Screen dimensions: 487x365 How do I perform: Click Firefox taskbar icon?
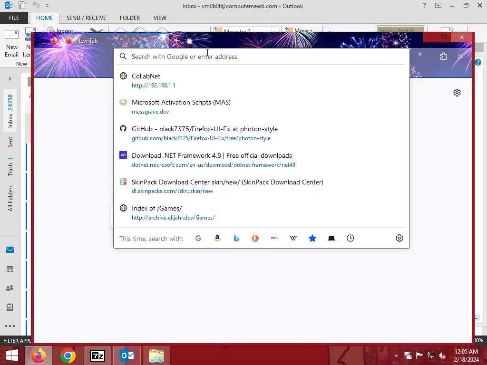pyautogui.click(x=39, y=355)
